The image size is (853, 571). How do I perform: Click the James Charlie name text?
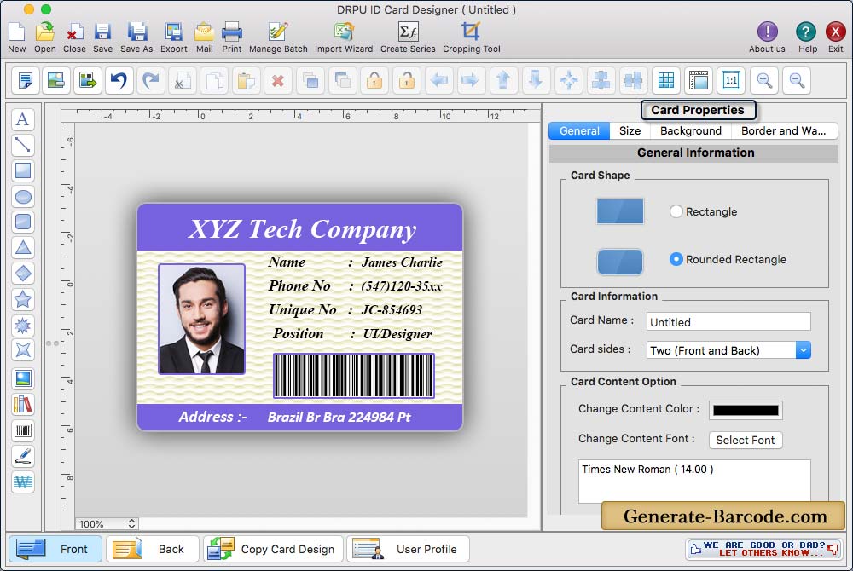(x=402, y=262)
